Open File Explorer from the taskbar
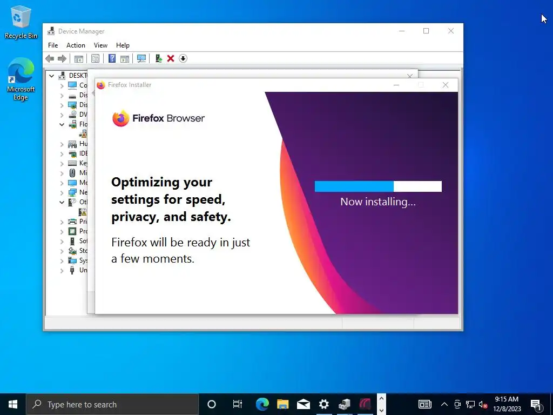The image size is (553, 415). coord(282,404)
